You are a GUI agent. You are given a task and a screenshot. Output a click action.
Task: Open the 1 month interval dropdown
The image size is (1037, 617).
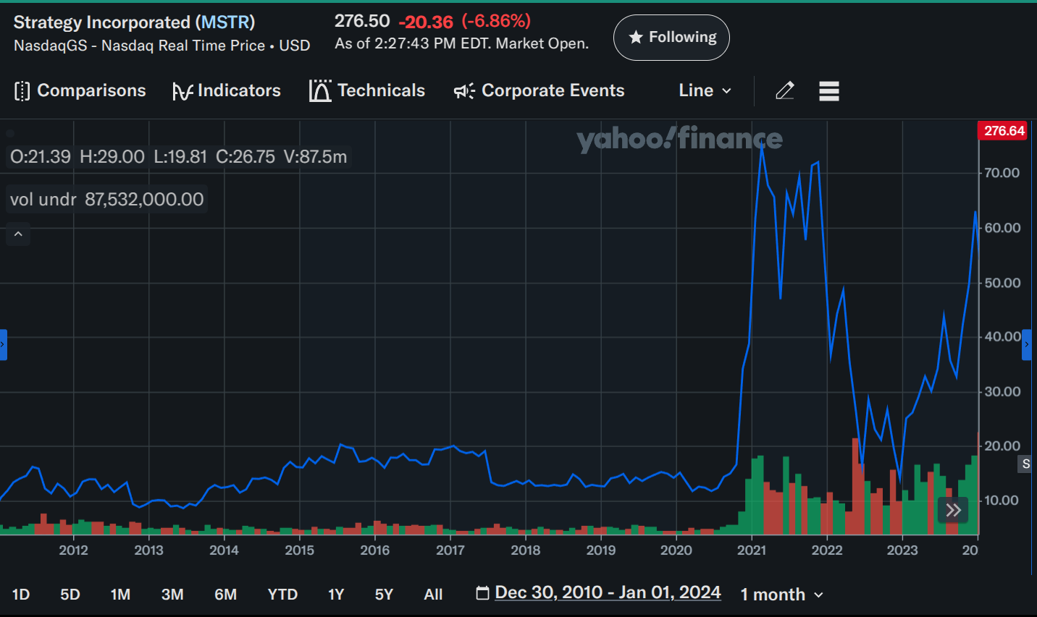point(782,595)
